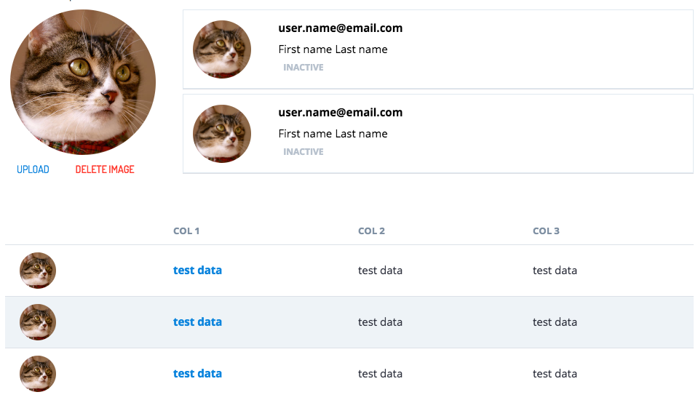The image size is (698, 400).
Task: Sort by the COL 3 column header
Action: (546, 231)
